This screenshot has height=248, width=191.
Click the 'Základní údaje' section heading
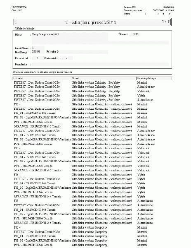click(25, 29)
